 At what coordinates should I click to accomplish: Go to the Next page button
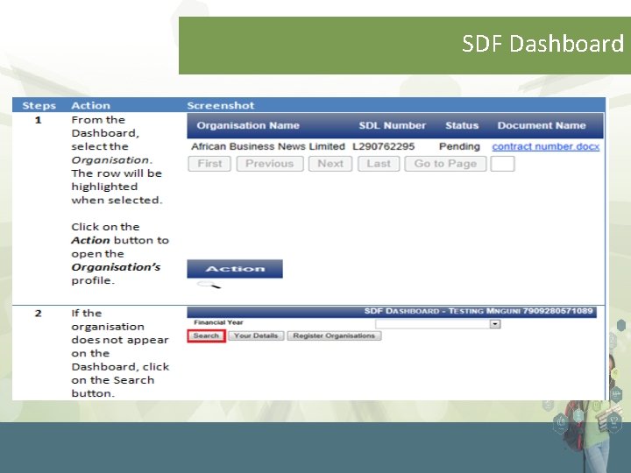coord(330,164)
